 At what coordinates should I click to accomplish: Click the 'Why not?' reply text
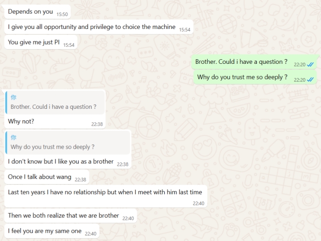[x=21, y=121]
